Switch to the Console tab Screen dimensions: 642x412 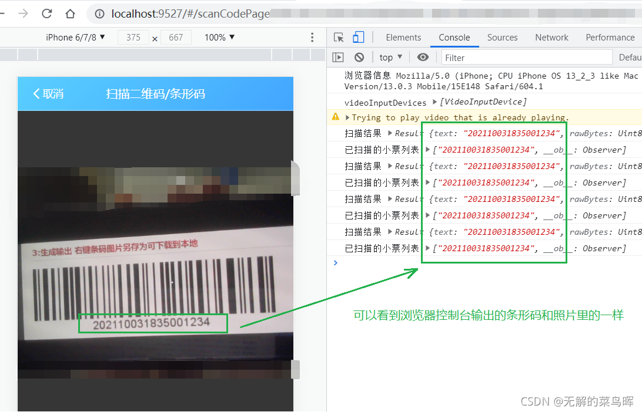(x=454, y=38)
